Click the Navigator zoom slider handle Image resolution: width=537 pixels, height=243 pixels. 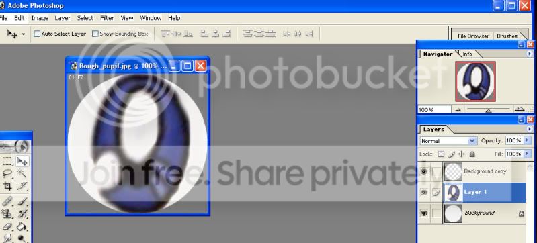click(x=489, y=111)
